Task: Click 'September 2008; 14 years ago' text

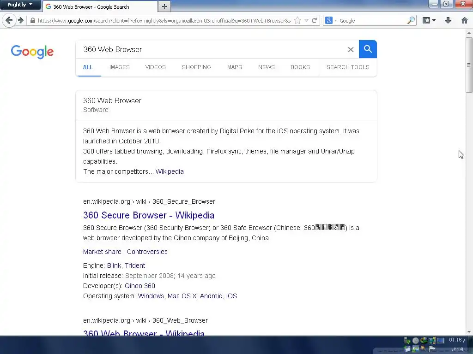Action: [170, 276]
